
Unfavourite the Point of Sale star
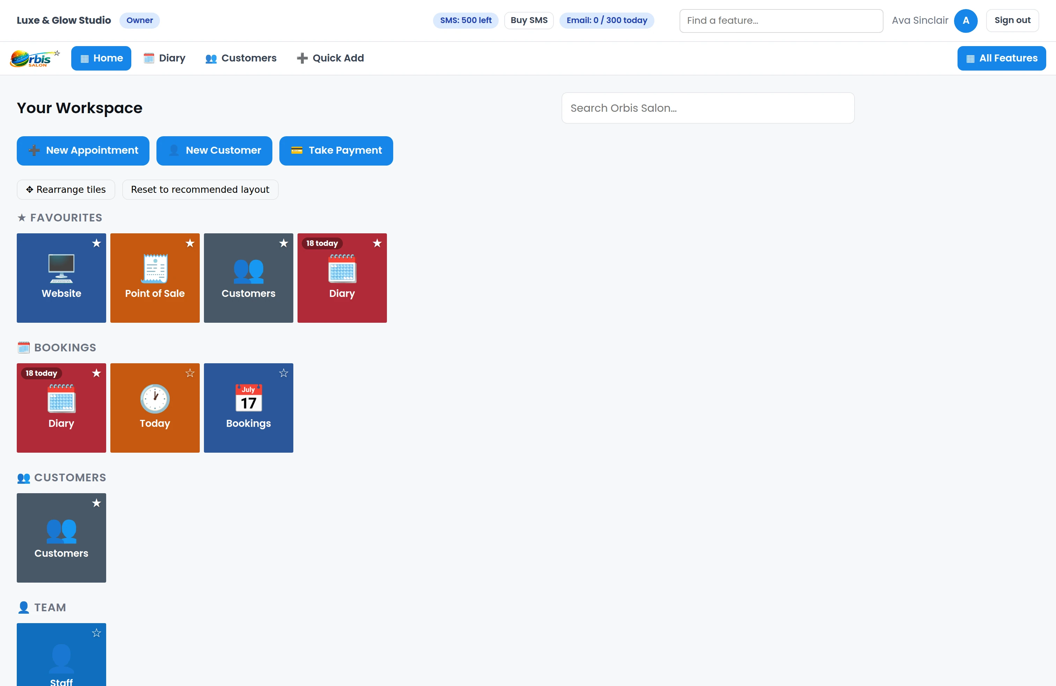click(x=190, y=243)
